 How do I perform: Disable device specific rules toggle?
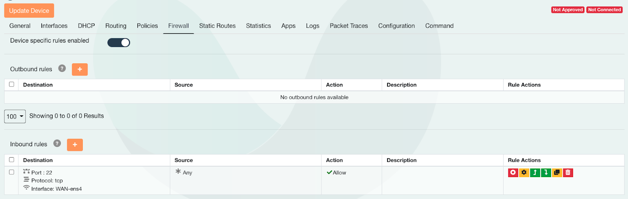(119, 43)
